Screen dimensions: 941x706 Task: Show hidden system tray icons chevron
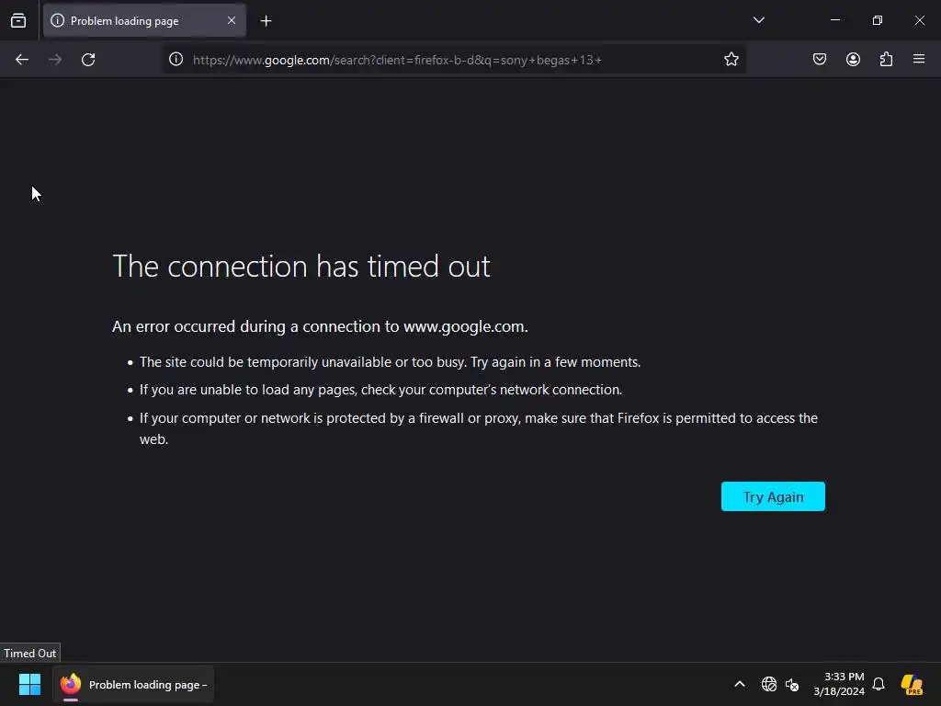coord(740,684)
